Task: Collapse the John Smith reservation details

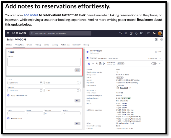Action: click(x=160, y=63)
